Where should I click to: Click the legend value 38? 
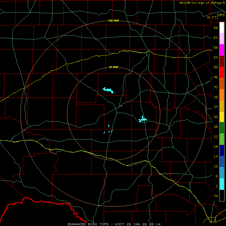(216, 97)
